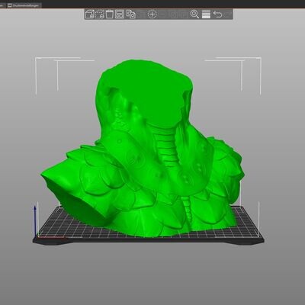
Task: Open Search with the magnifier icon
Action: click(x=194, y=14)
